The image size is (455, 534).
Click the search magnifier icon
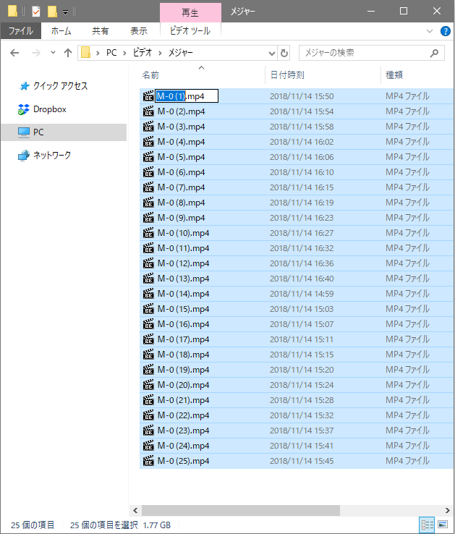[x=434, y=53]
